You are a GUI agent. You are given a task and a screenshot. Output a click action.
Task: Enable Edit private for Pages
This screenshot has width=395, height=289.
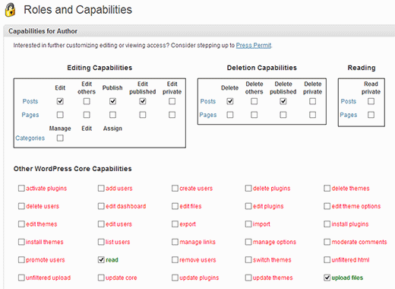[172, 115]
